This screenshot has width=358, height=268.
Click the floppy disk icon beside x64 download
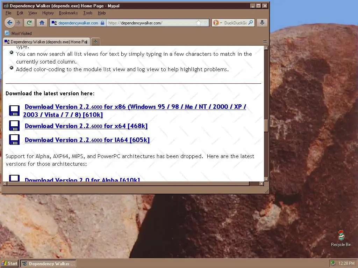(14, 126)
